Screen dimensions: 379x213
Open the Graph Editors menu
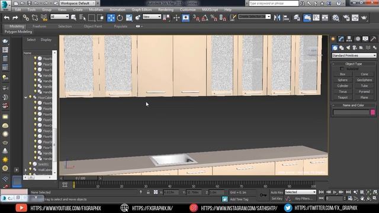tap(142, 9)
